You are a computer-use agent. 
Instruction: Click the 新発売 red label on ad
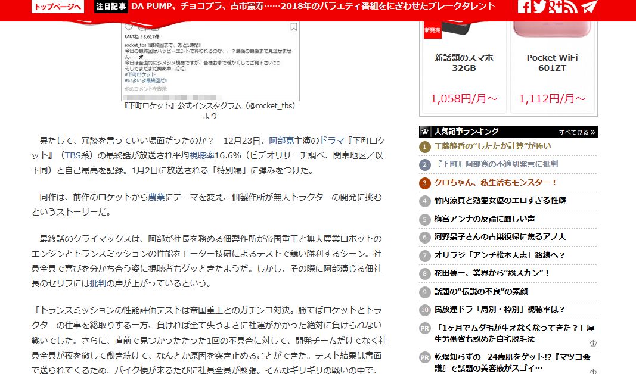pyautogui.click(x=432, y=30)
